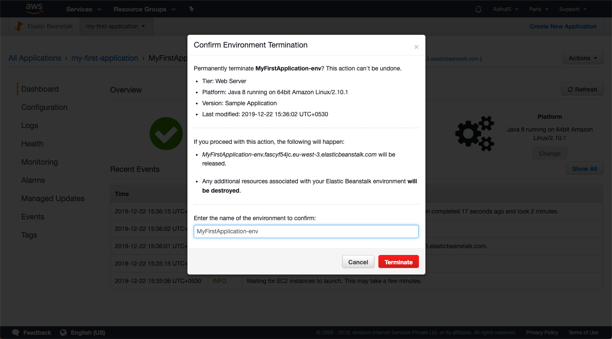The height and width of the screenshot is (339, 612).
Task: Open the Paris region selector
Action: [538, 8]
